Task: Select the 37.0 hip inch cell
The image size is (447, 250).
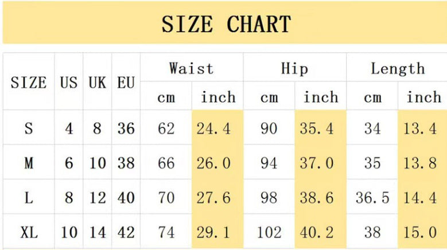Action: 317,163
